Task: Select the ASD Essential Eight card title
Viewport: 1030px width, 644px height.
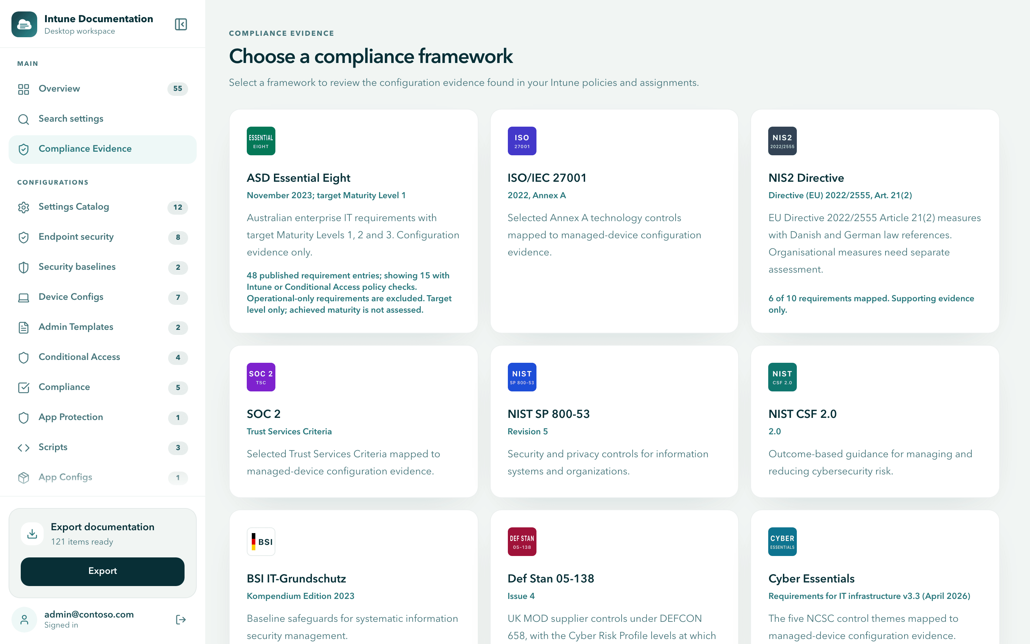Action: click(x=298, y=177)
